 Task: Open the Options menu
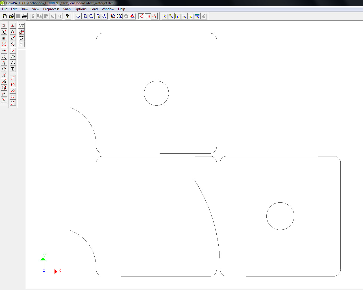pos(81,9)
